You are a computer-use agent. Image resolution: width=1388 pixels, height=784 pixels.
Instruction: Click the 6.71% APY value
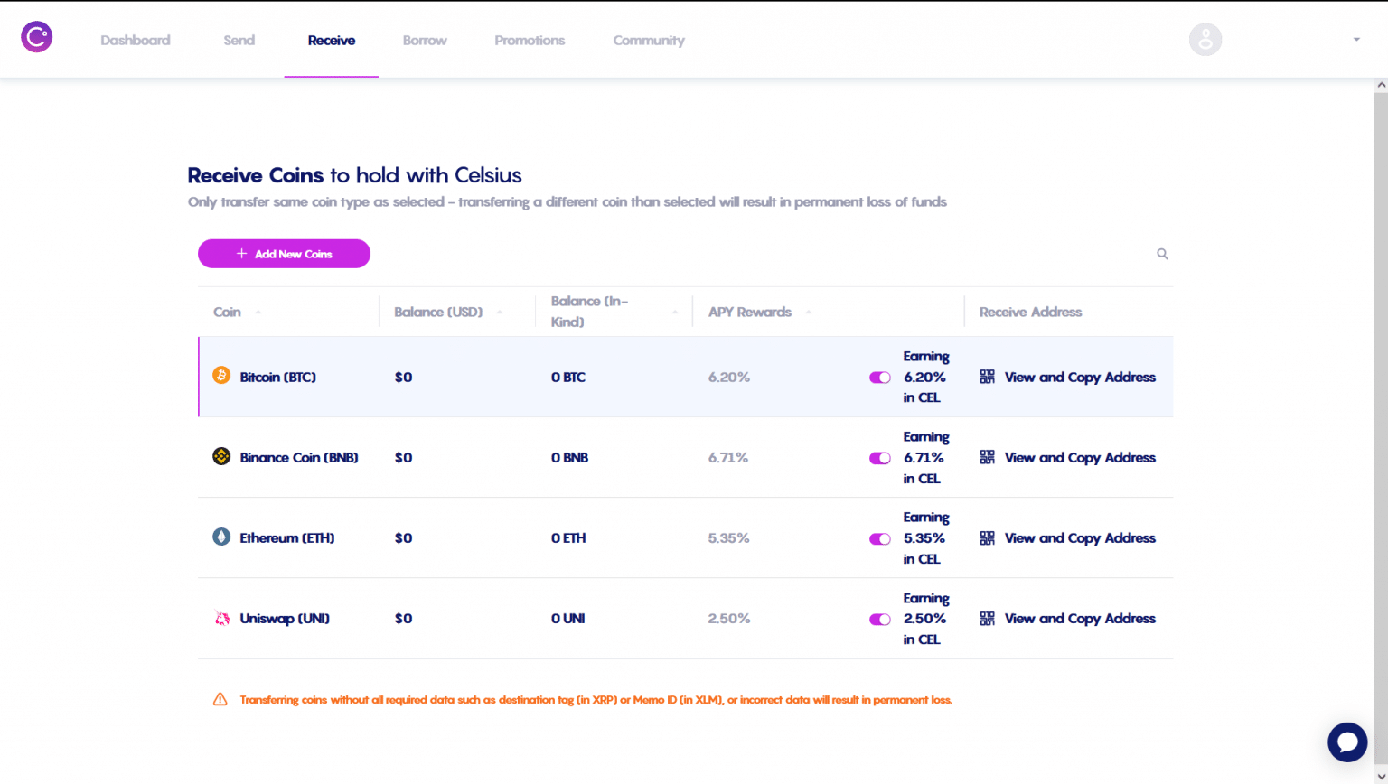[728, 457]
